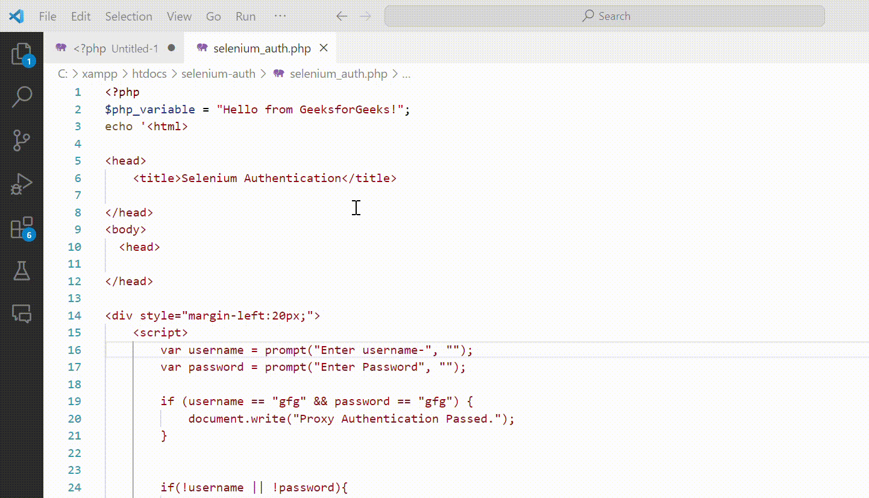The height and width of the screenshot is (498, 869).
Task: Focus the Search box at top
Action: [604, 16]
